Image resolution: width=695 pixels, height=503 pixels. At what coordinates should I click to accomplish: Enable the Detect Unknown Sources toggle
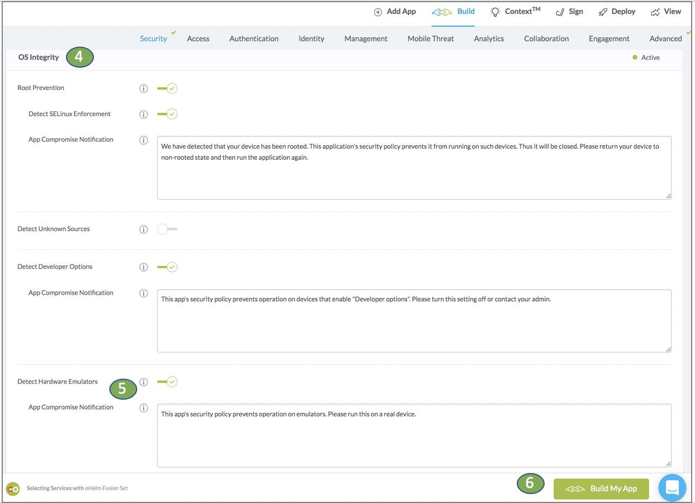(167, 229)
